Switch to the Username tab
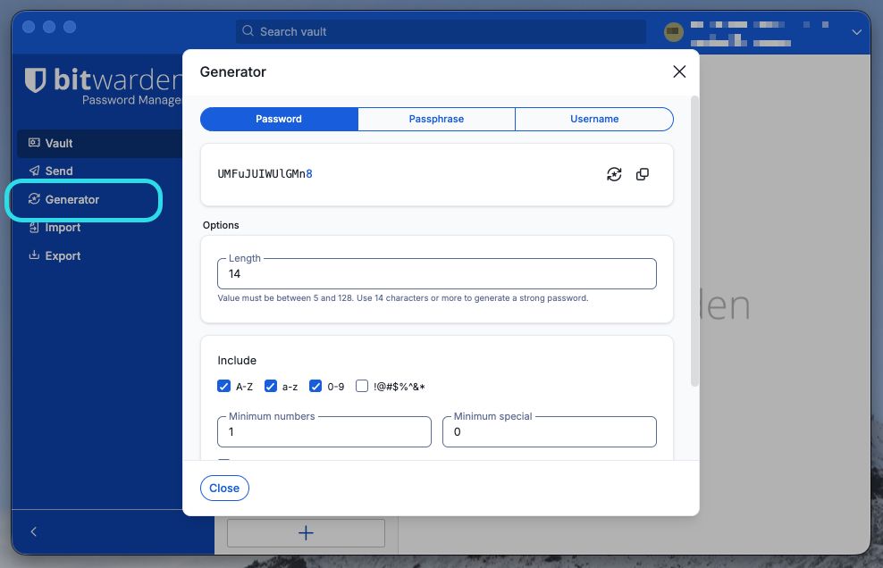 click(593, 118)
